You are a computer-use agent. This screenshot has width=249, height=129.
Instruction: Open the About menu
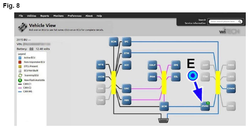[x=89, y=16]
